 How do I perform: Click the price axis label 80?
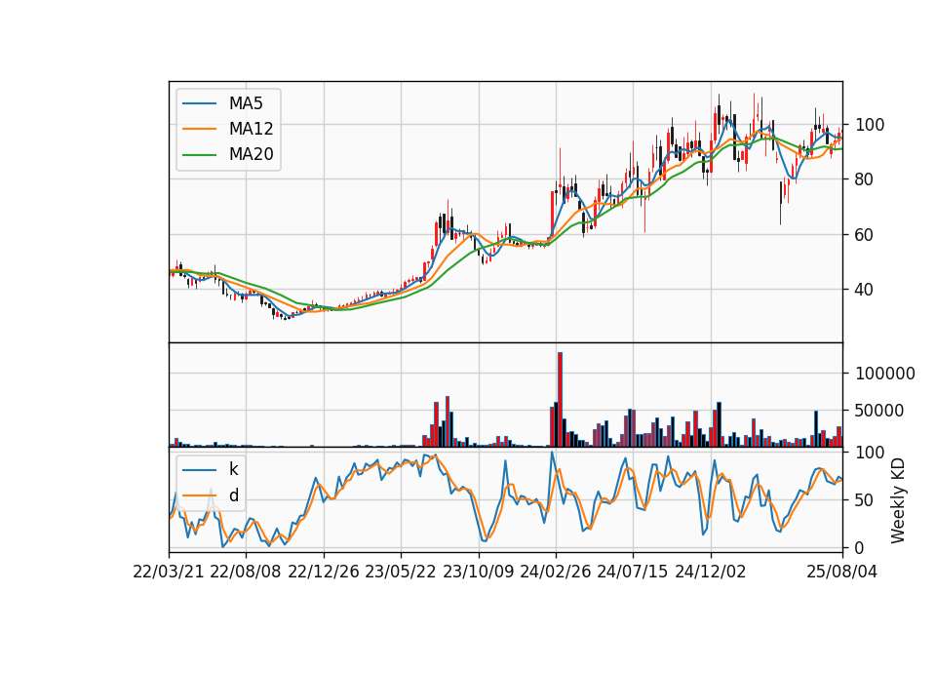pyautogui.click(x=865, y=179)
